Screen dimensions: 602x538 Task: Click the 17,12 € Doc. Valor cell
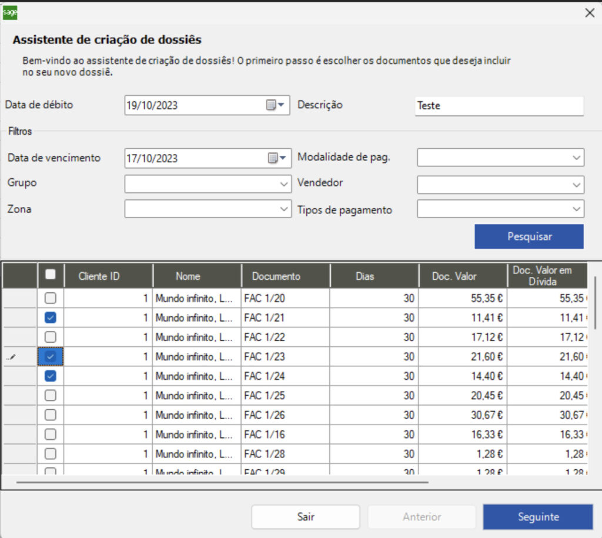click(x=463, y=337)
